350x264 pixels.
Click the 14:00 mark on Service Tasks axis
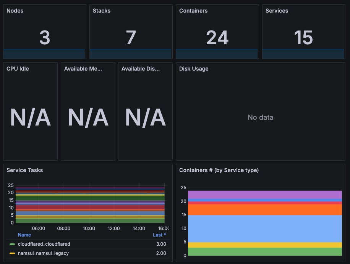click(x=139, y=229)
